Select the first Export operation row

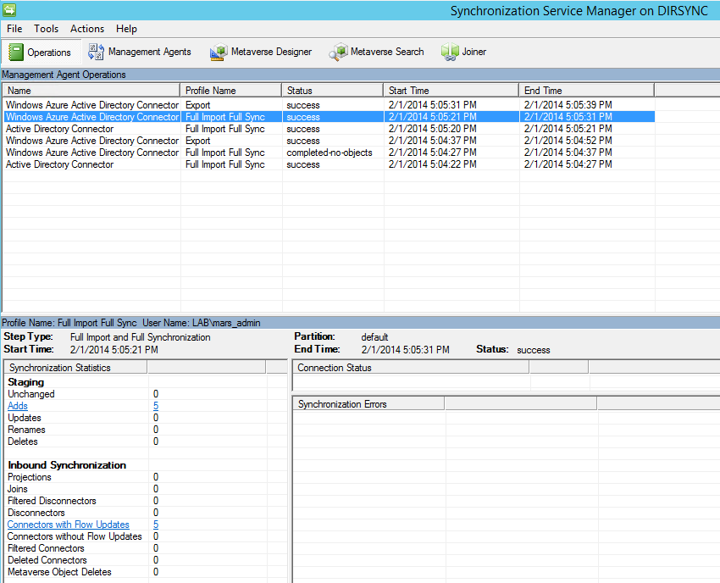(93, 105)
